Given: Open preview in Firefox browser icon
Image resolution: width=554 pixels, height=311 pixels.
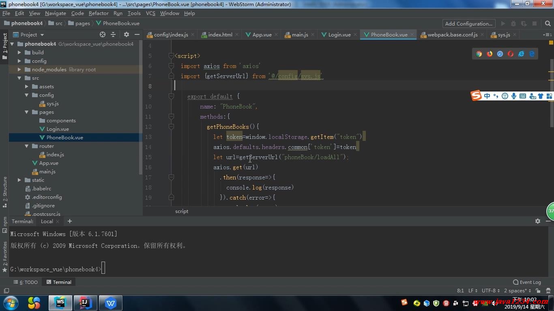Looking at the screenshot, I should tap(490, 54).
